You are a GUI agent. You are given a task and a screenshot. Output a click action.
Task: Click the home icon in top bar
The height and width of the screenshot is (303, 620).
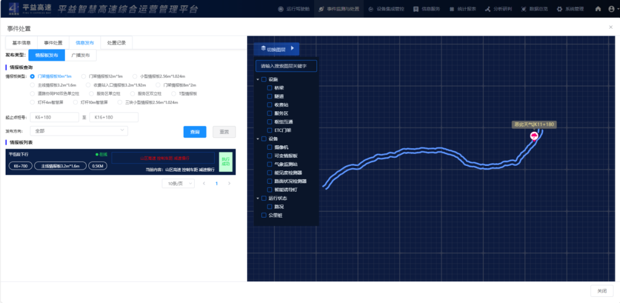[598, 9]
